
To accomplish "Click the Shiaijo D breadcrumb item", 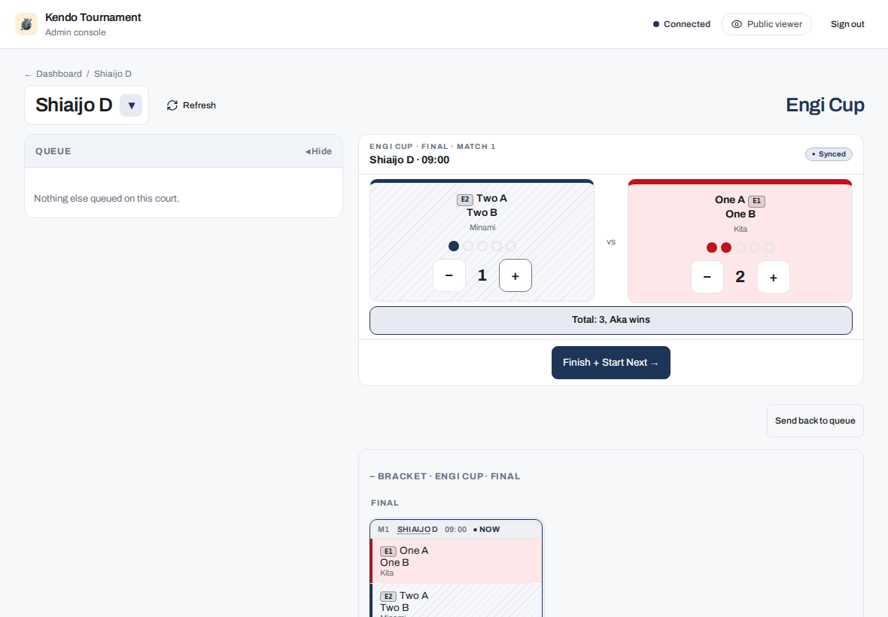I will [113, 74].
